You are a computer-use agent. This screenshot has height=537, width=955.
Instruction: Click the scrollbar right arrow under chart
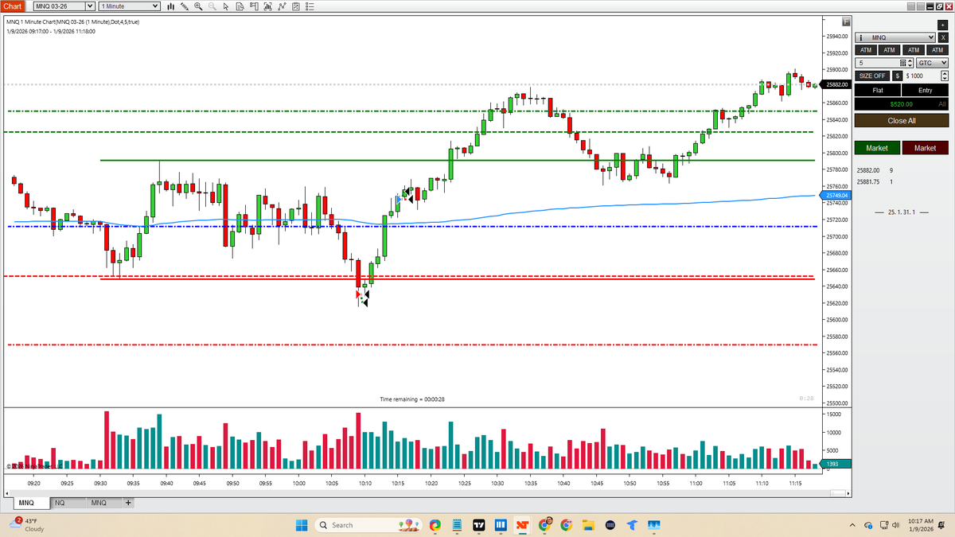[847, 494]
